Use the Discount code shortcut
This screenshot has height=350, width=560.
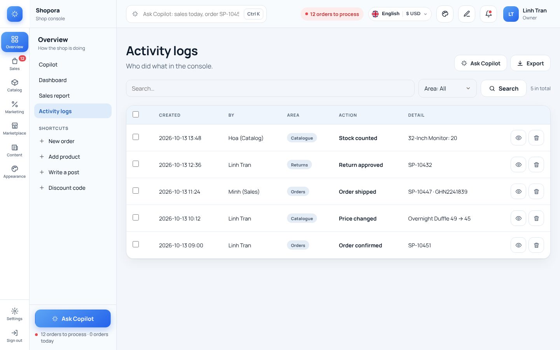tap(73, 188)
